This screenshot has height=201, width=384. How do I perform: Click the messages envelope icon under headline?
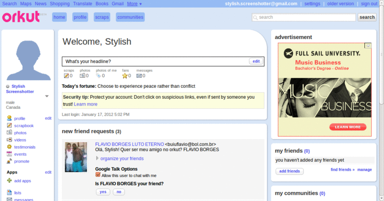[x=139, y=76]
